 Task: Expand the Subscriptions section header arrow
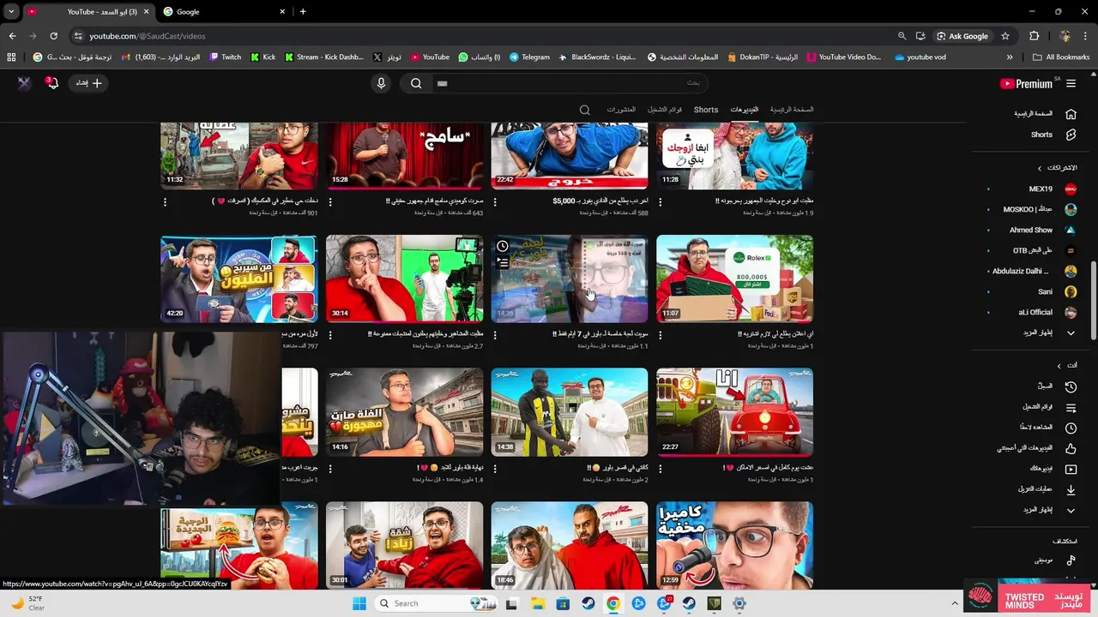1040,168
